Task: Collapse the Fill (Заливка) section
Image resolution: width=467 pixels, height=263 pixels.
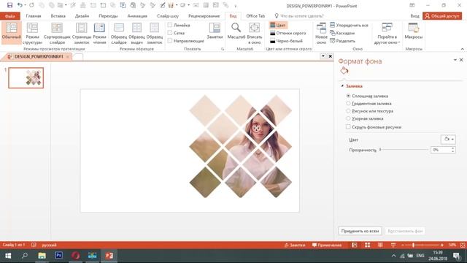Action: (x=342, y=86)
